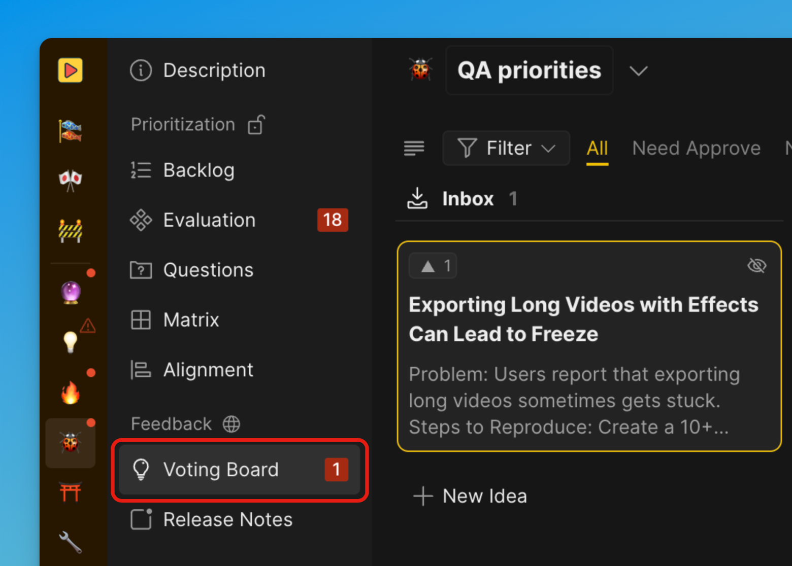Click the wrench settings icon
The image size is (792, 566).
coord(70,542)
